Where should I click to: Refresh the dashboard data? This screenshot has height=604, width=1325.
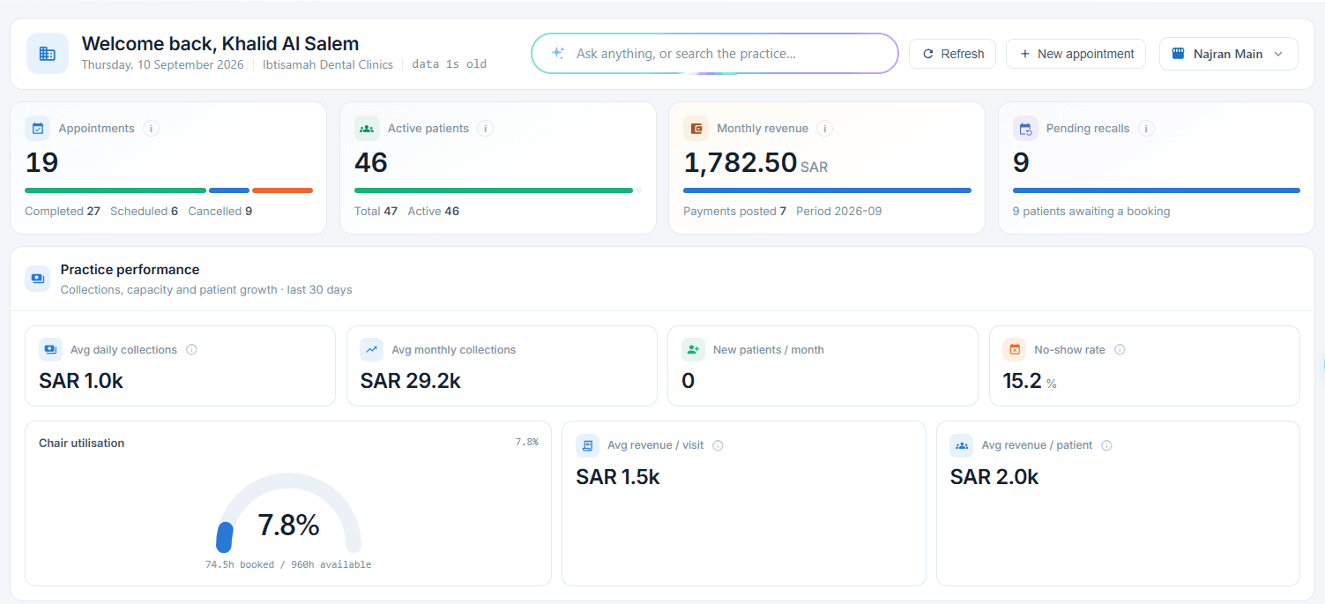(x=953, y=54)
